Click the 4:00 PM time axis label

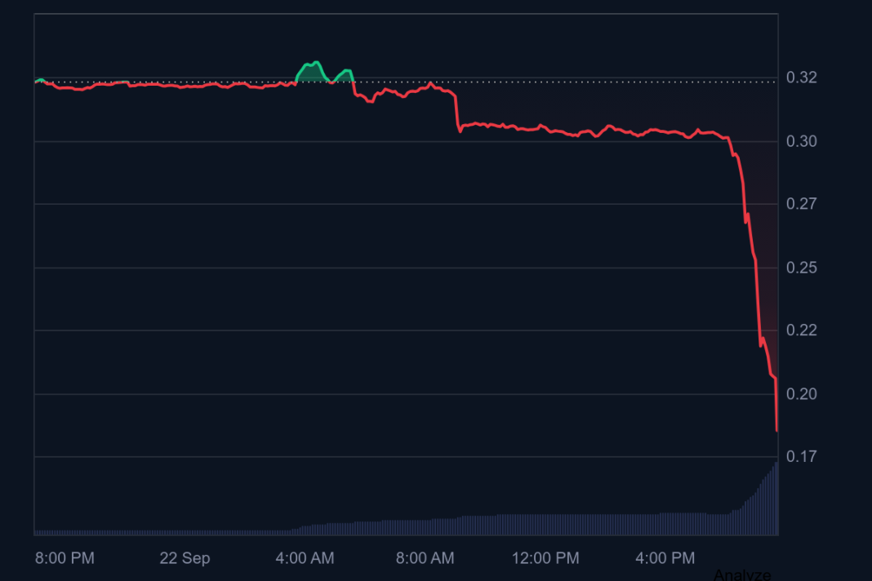[x=665, y=558]
